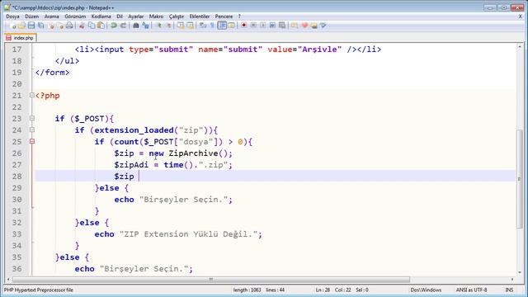Click the Close document toolbar icon
The image size is (528, 297).
pyautogui.click(x=51, y=26)
